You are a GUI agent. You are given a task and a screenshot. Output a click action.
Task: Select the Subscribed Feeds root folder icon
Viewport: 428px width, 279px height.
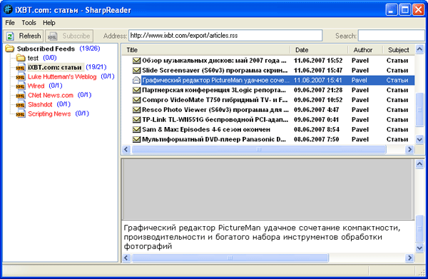pos(9,49)
